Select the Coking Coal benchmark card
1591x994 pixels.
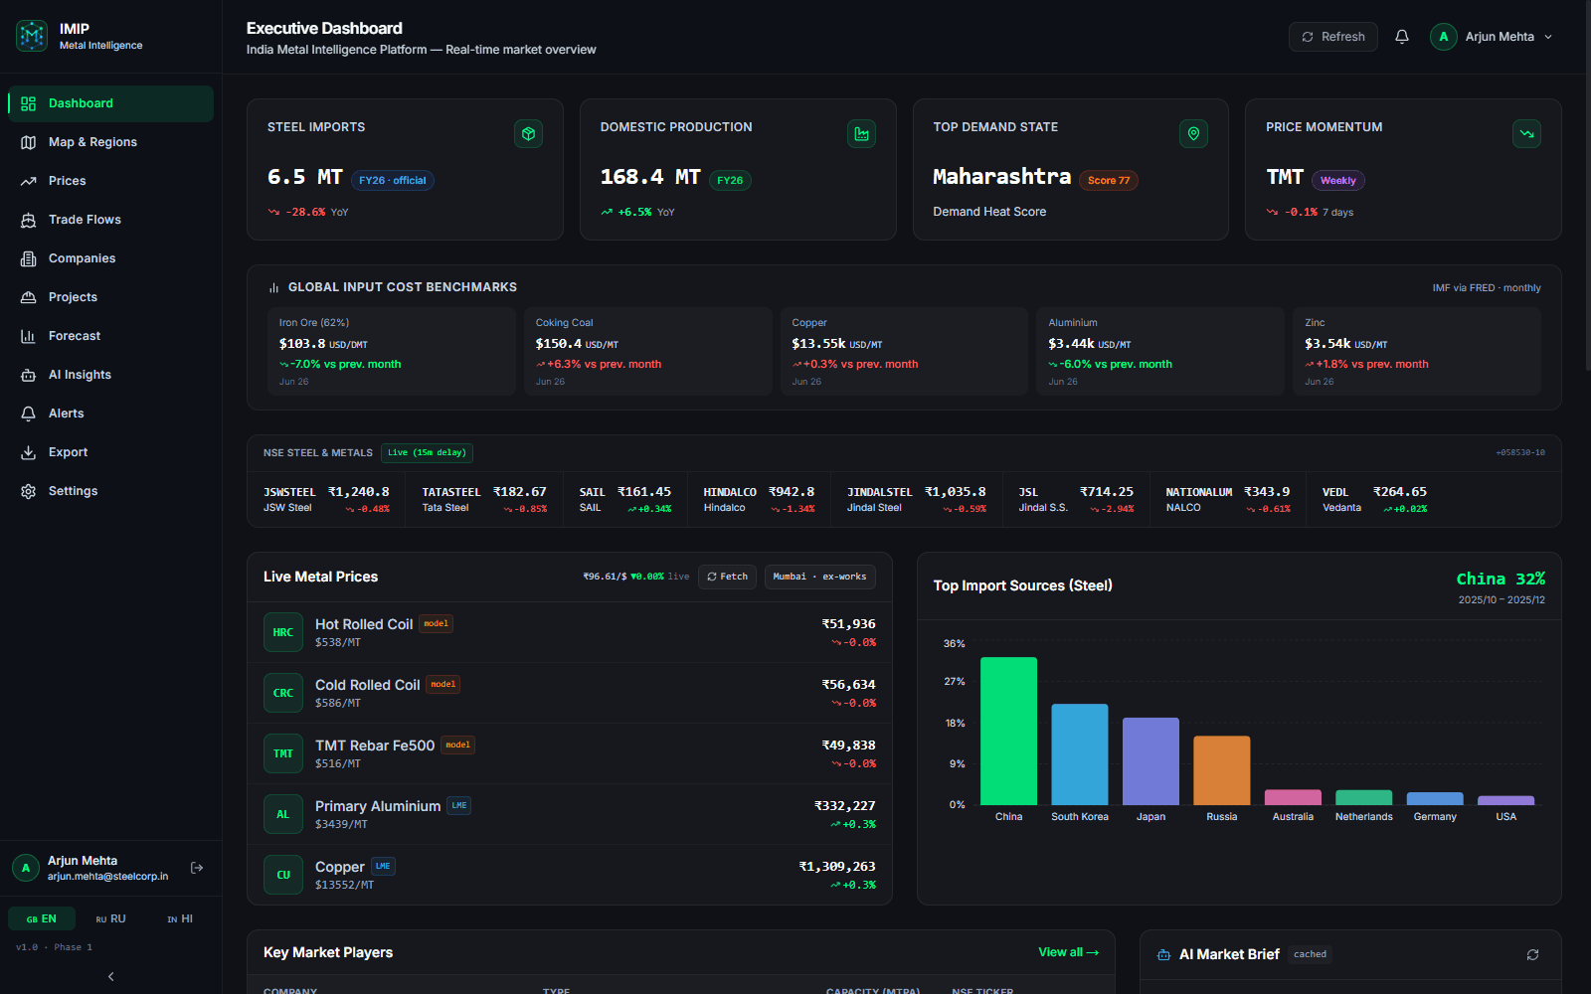coord(648,351)
